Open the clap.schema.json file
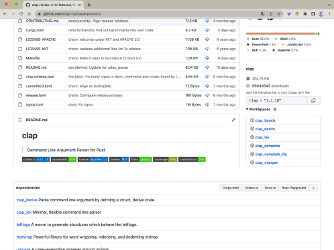334x250 pixels. [x=40, y=77]
